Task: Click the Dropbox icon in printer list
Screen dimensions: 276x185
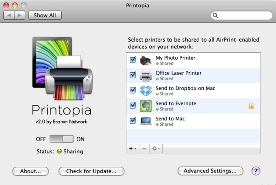Action: 146,91
